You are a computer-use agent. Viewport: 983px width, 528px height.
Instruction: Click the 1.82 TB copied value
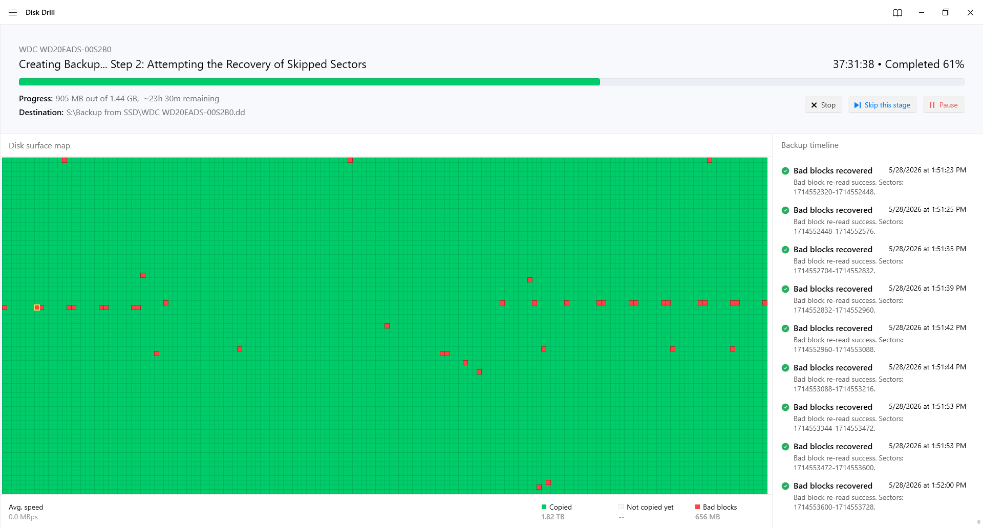(x=552, y=517)
